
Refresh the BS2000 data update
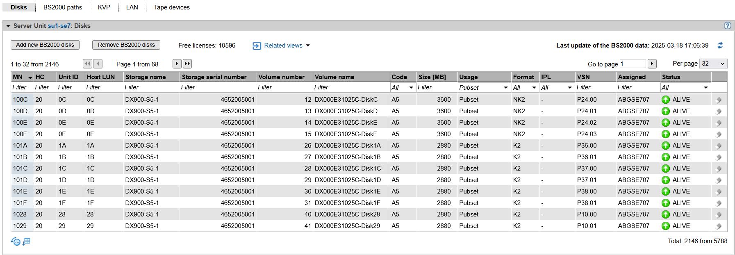[720, 46]
